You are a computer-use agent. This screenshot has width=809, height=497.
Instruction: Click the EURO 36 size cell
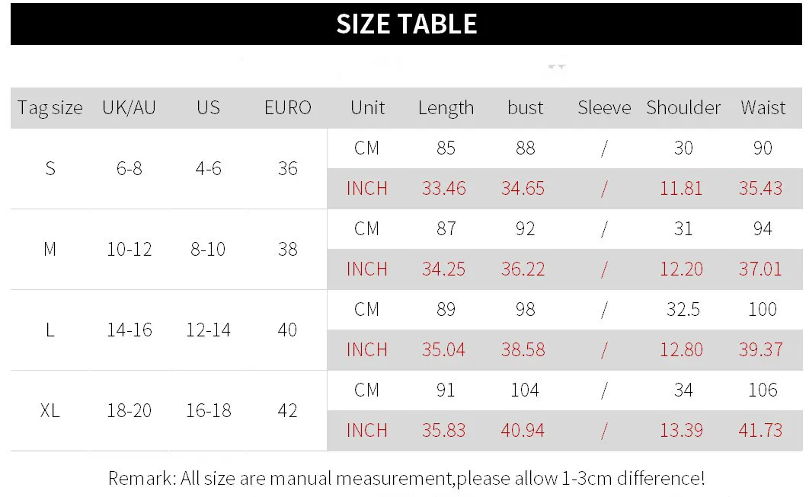[287, 168]
